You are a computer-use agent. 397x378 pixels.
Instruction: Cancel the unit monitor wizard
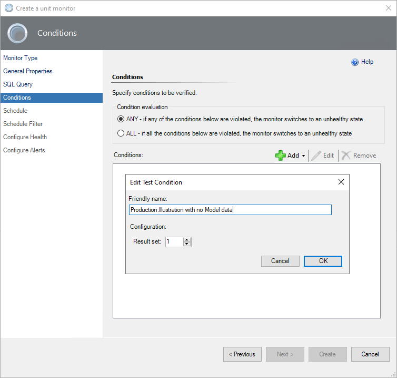click(x=370, y=354)
